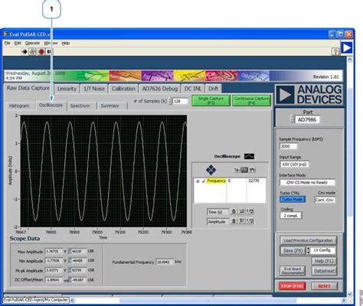
Task: Click the Fundamental Frequency value field
Action: click(x=165, y=262)
